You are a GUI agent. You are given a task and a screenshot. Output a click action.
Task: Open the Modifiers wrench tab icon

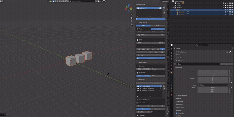(x=171, y=76)
